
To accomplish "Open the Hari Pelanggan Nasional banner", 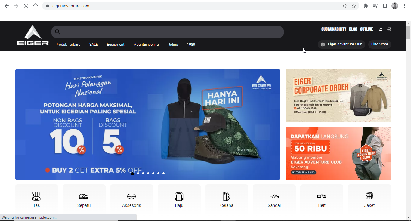I will (148, 124).
